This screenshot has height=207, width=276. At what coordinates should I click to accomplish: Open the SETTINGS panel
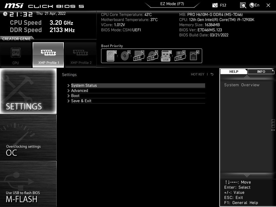click(28, 91)
